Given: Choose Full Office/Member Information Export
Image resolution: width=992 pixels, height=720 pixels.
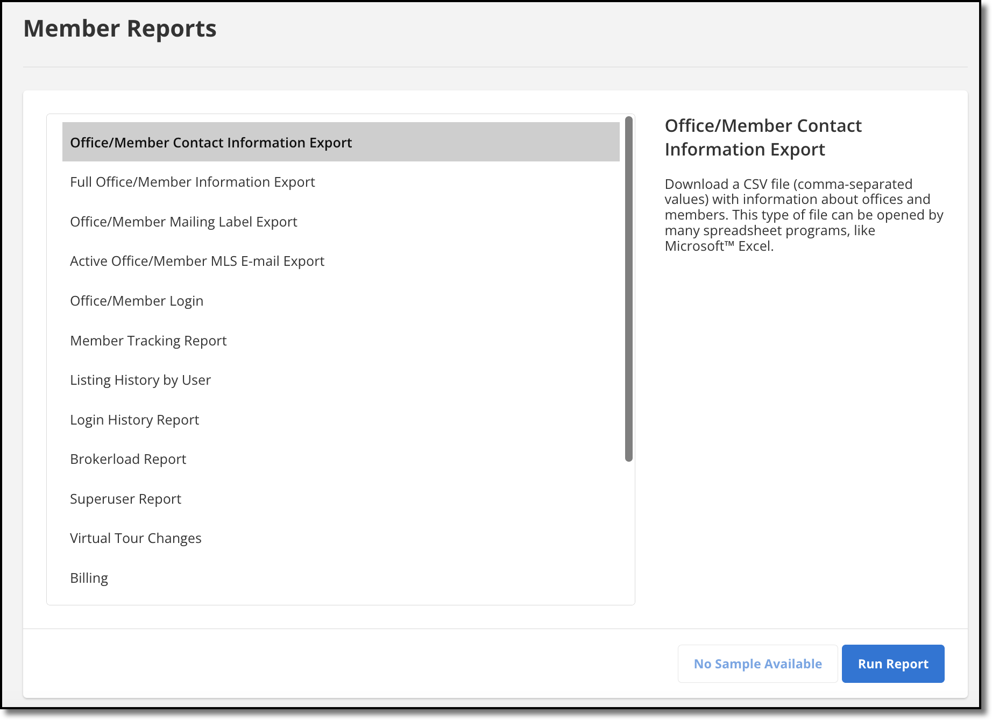Looking at the screenshot, I should point(341,182).
